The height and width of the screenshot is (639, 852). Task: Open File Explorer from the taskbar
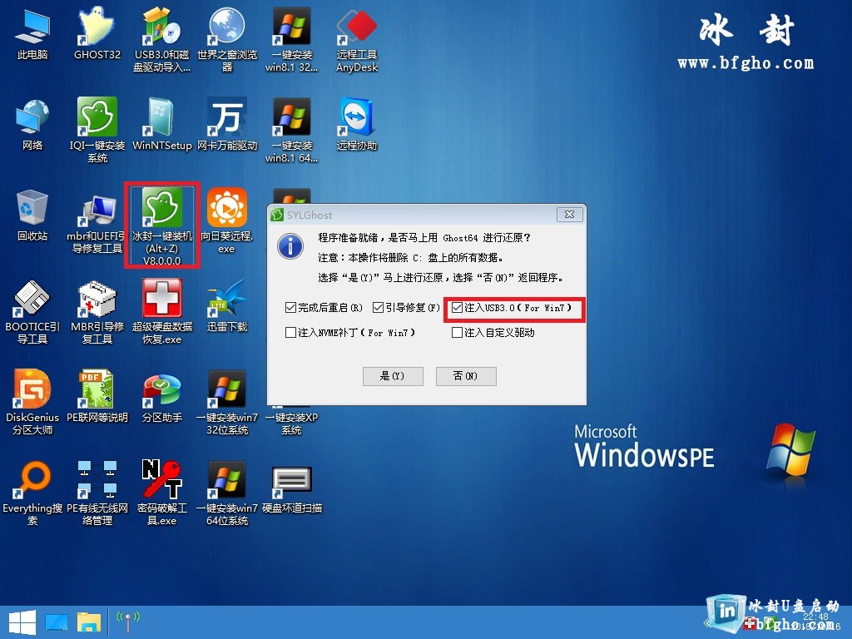89,622
